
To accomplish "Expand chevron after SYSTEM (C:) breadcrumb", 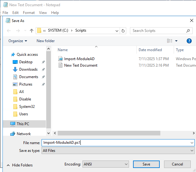I will tap(72, 31).
